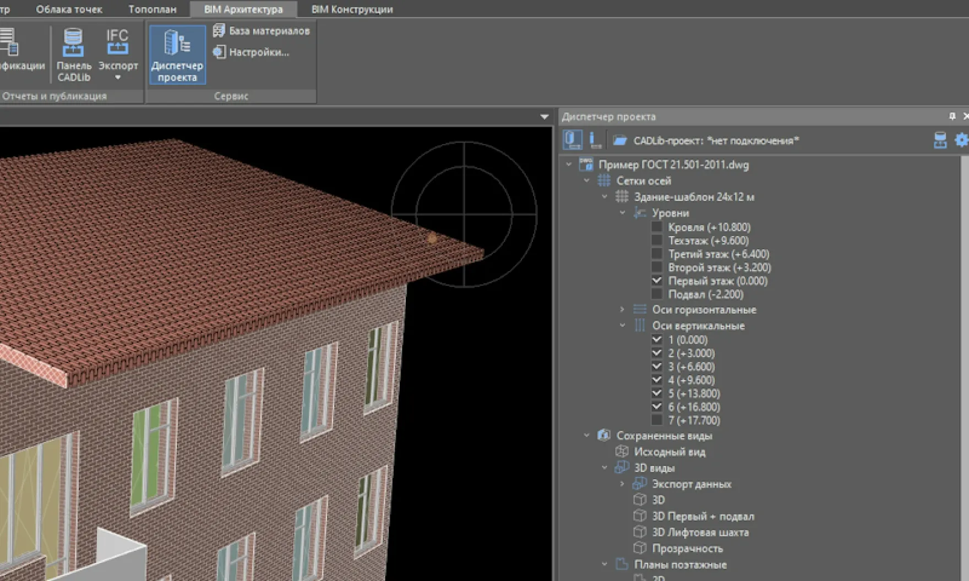Open the Диспетчер проекта tool
Viewport: 969px width, 581px height.
click(177, 54)
